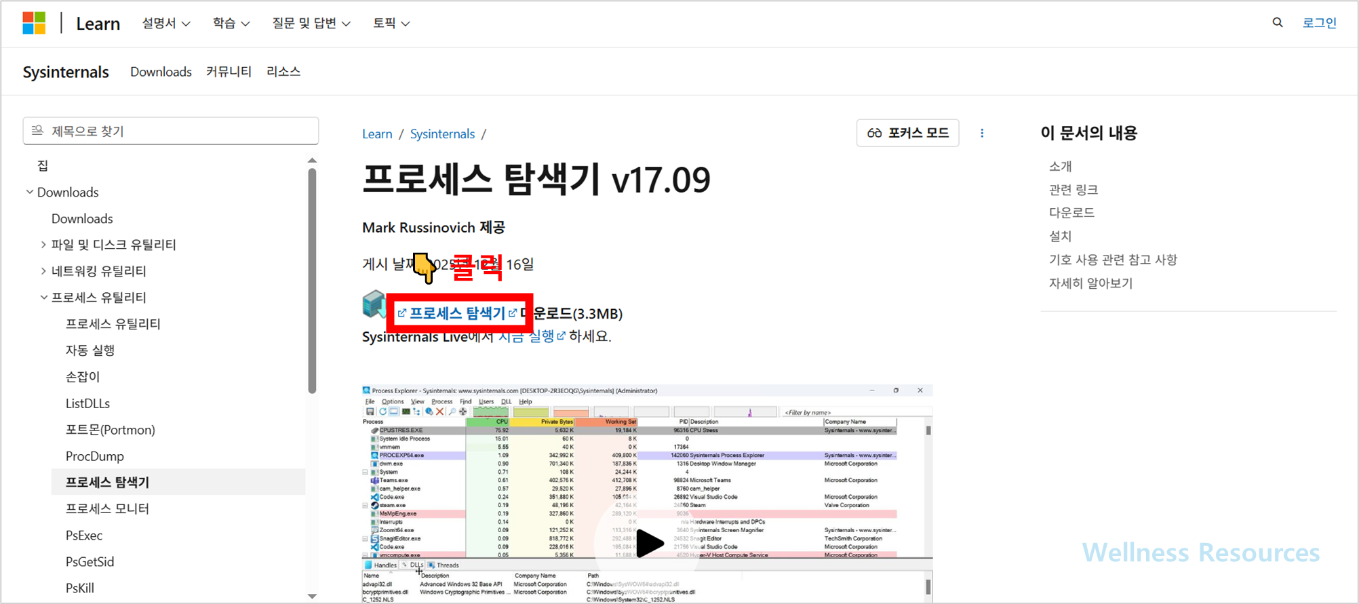Select Downloads in Sysinternals nav bar
The width and height of the screenshot is (1359, 604).
(x=161, y=72)
